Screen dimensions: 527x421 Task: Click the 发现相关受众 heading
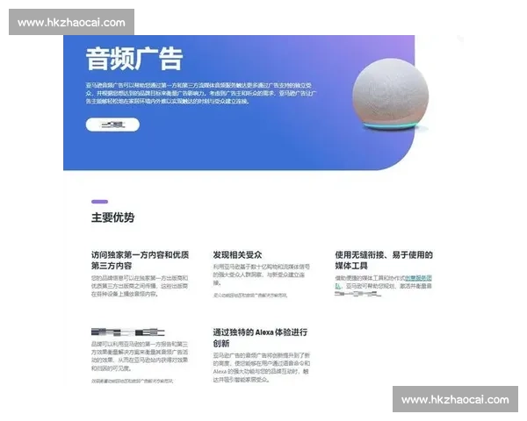237,255
